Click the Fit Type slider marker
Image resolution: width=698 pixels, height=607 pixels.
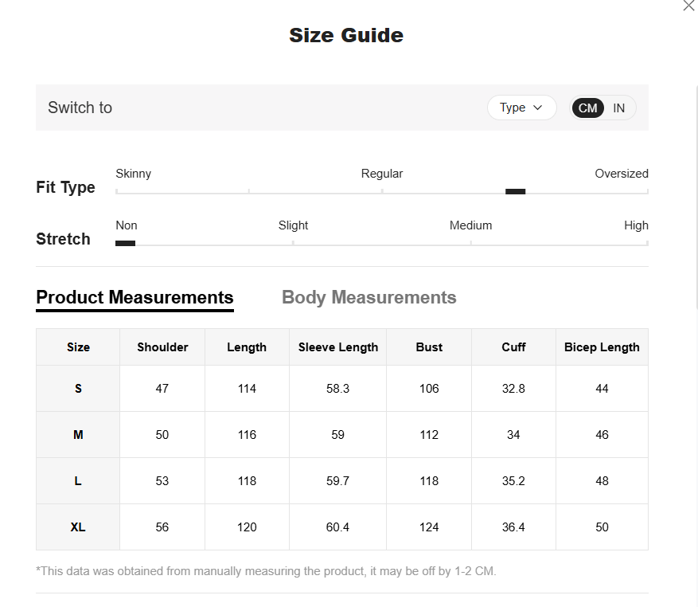point(515,191)
